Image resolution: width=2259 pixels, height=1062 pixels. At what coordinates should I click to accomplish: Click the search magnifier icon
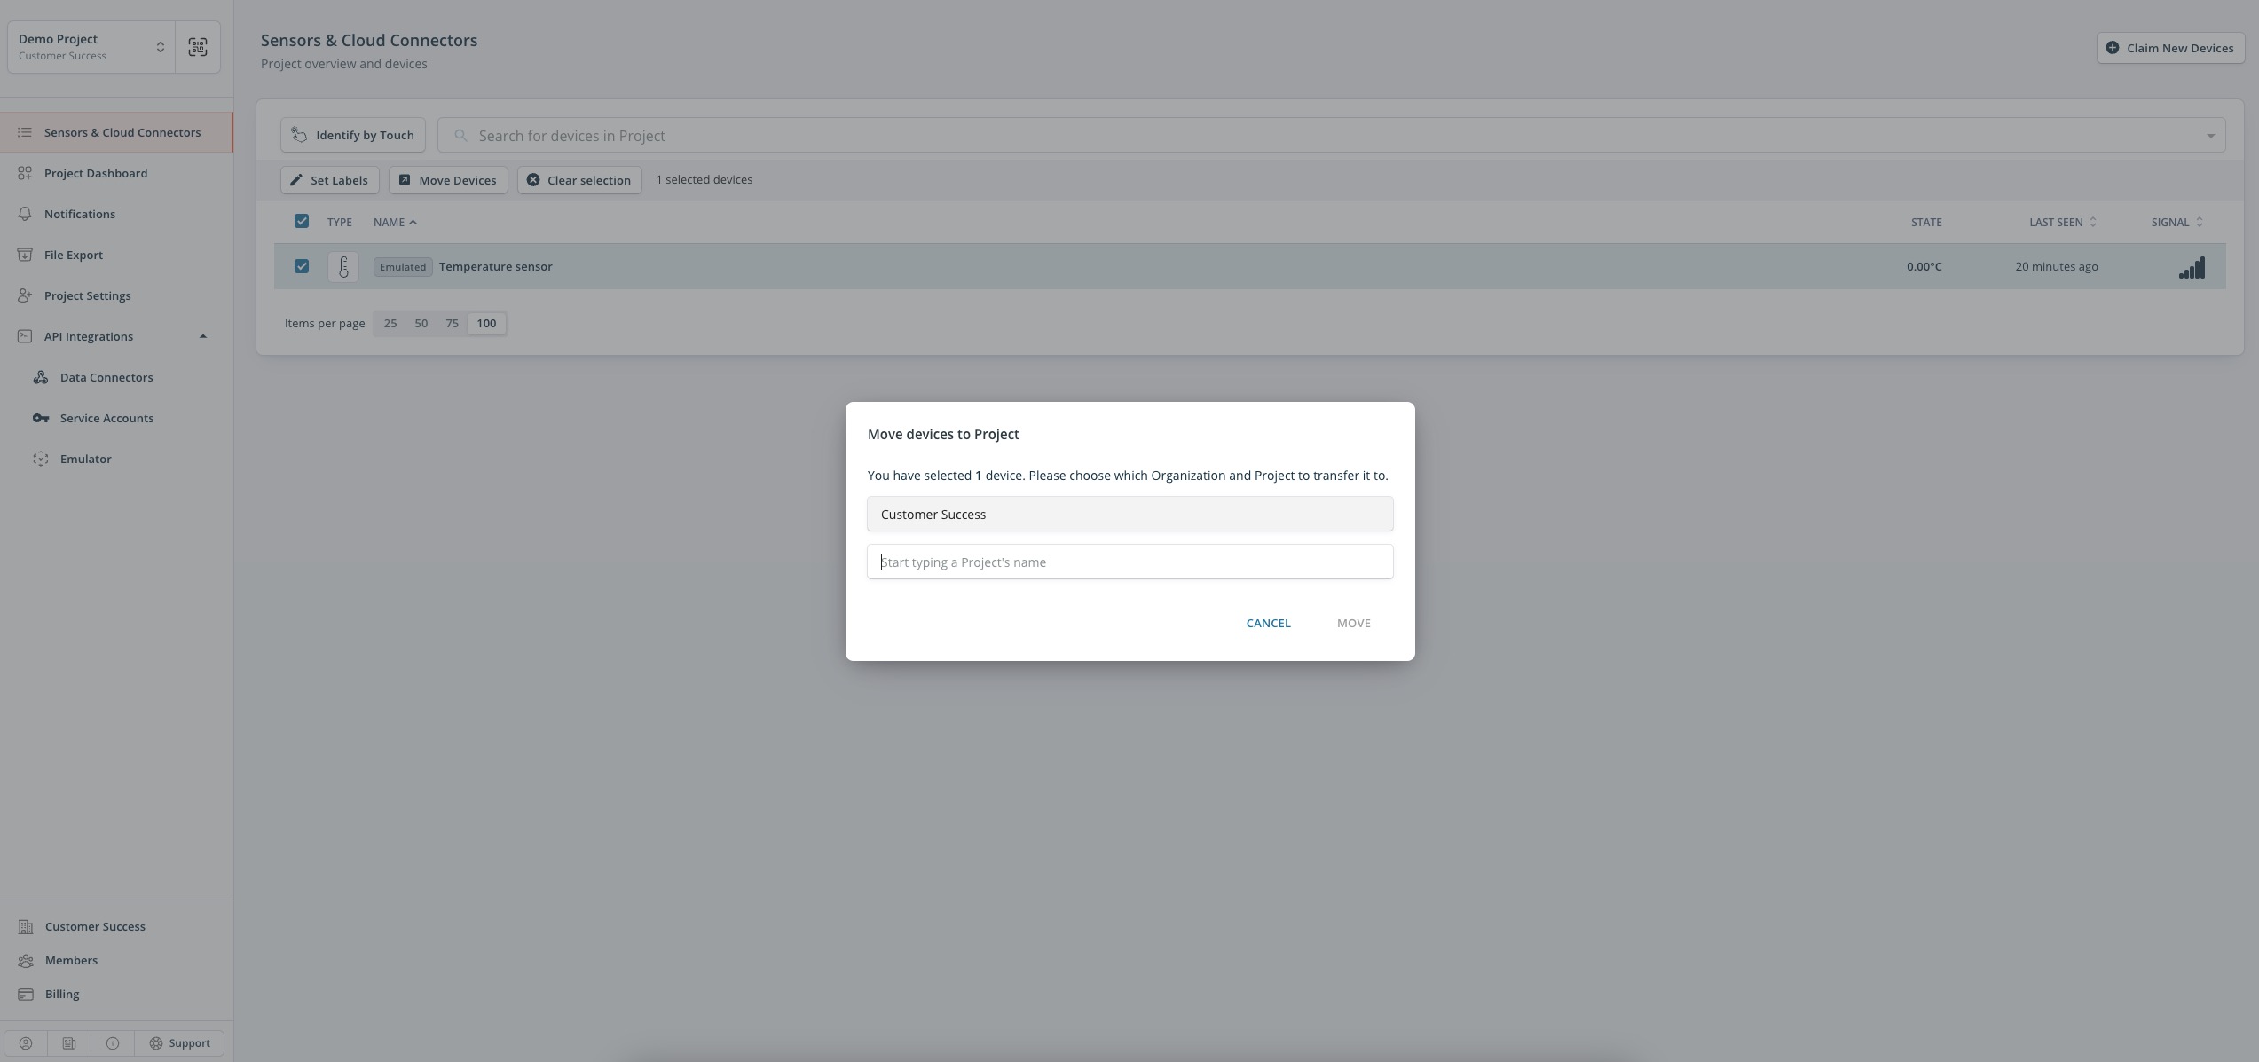coord(460,136)
